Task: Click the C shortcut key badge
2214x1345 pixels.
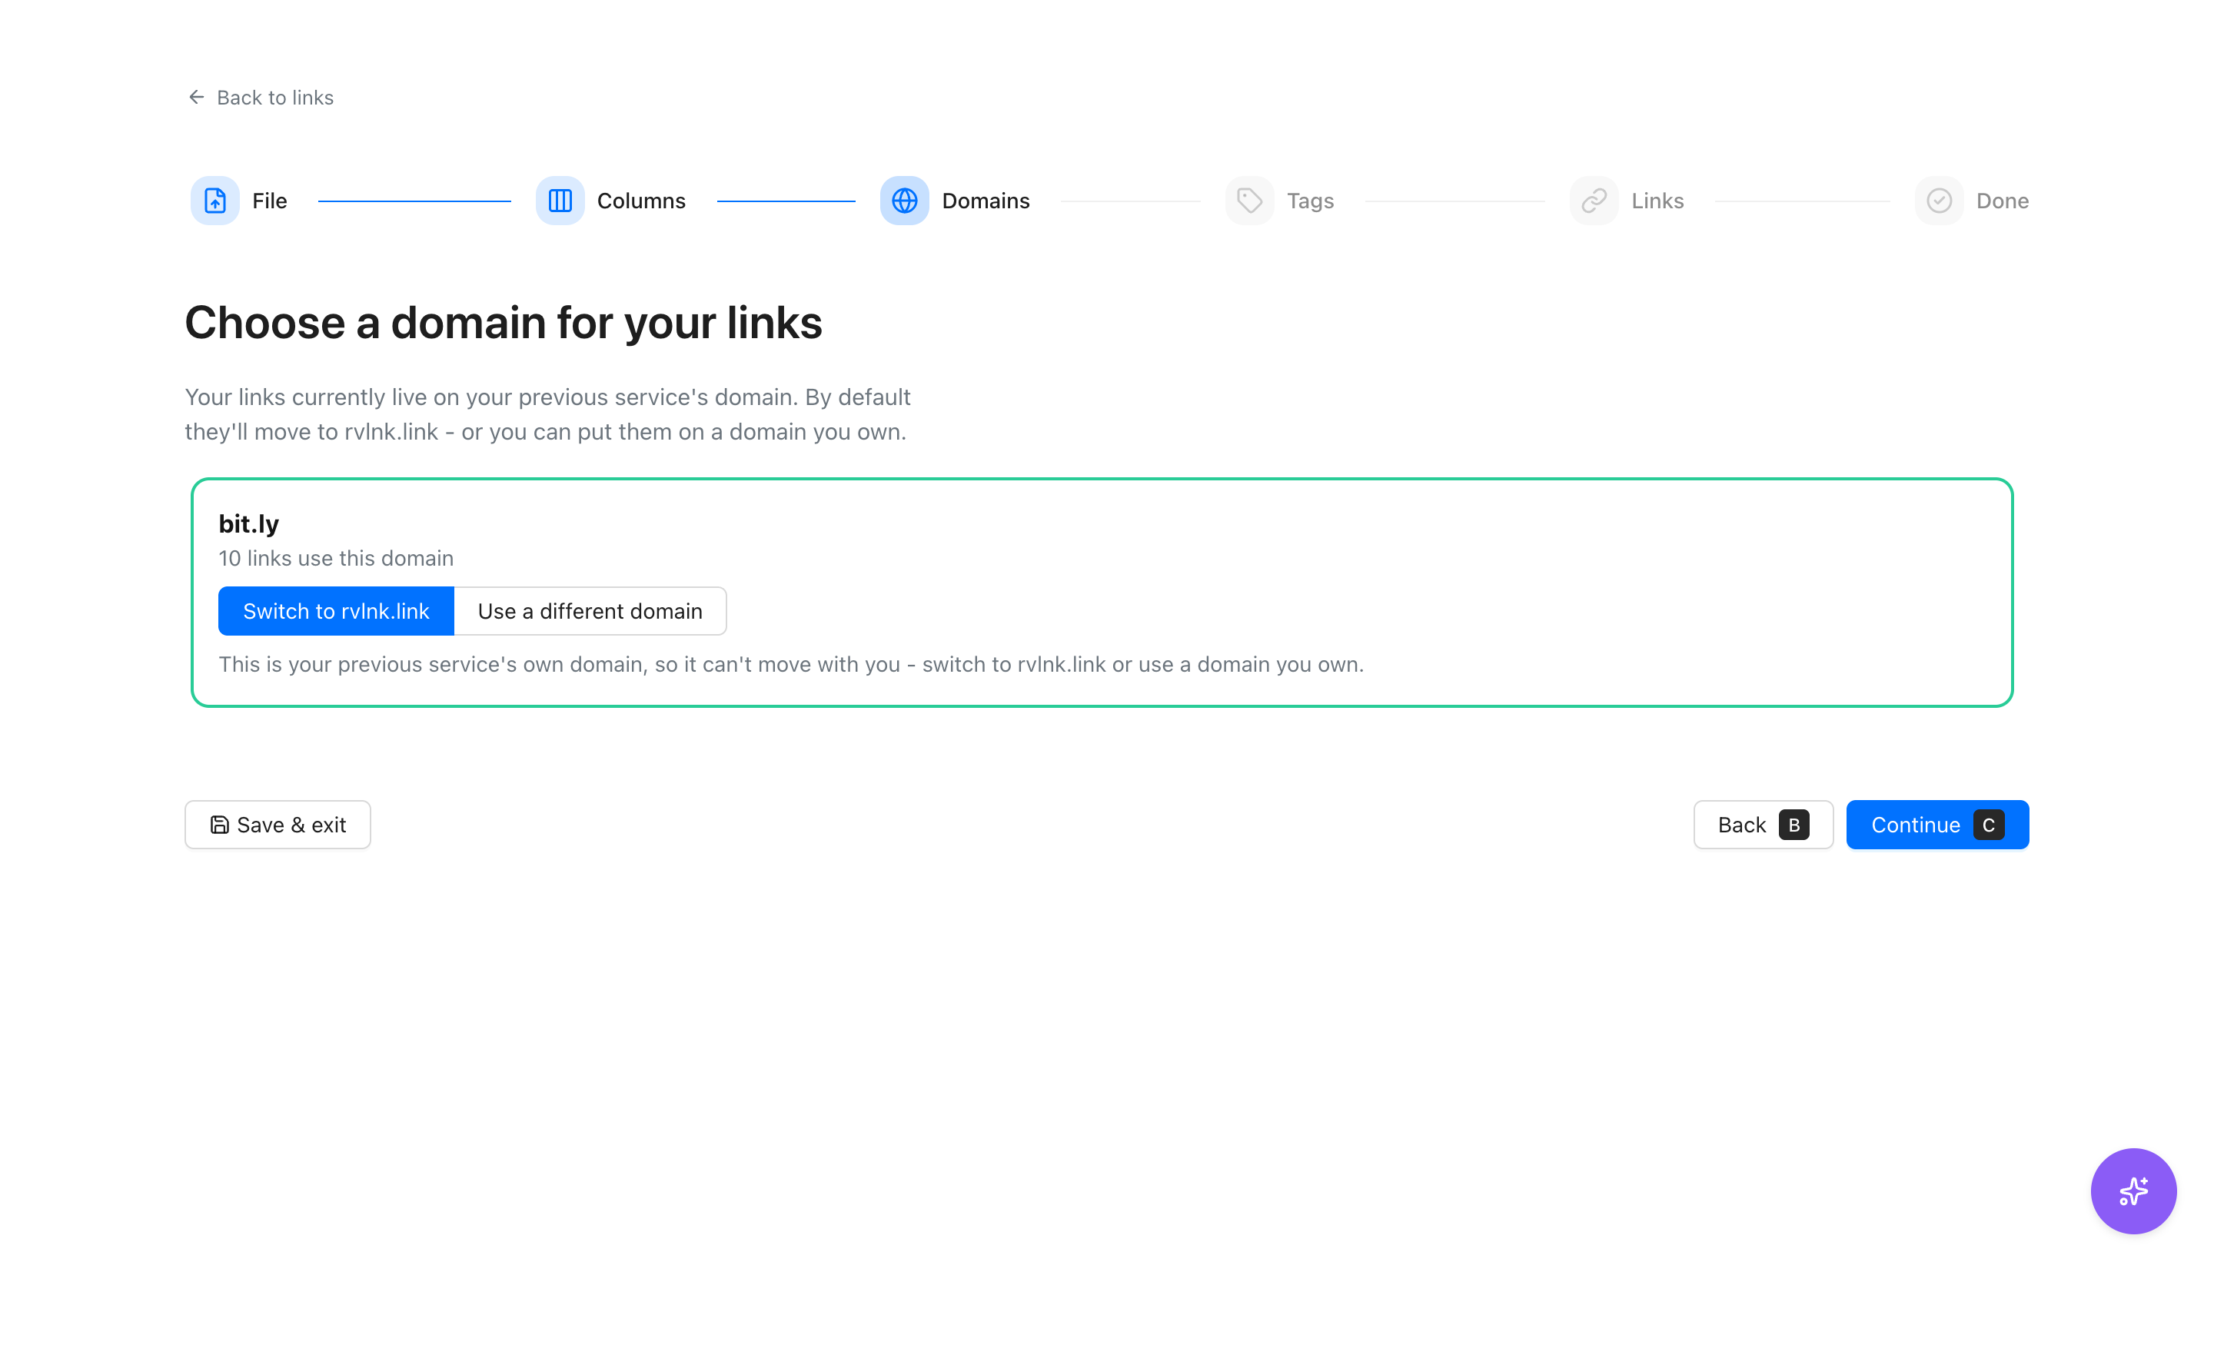Action: click(1989, 825)
